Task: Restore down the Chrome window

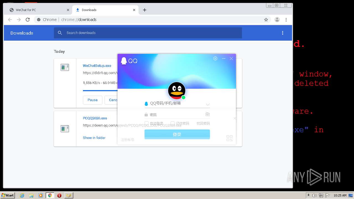Action: click(x=277, y=5)
